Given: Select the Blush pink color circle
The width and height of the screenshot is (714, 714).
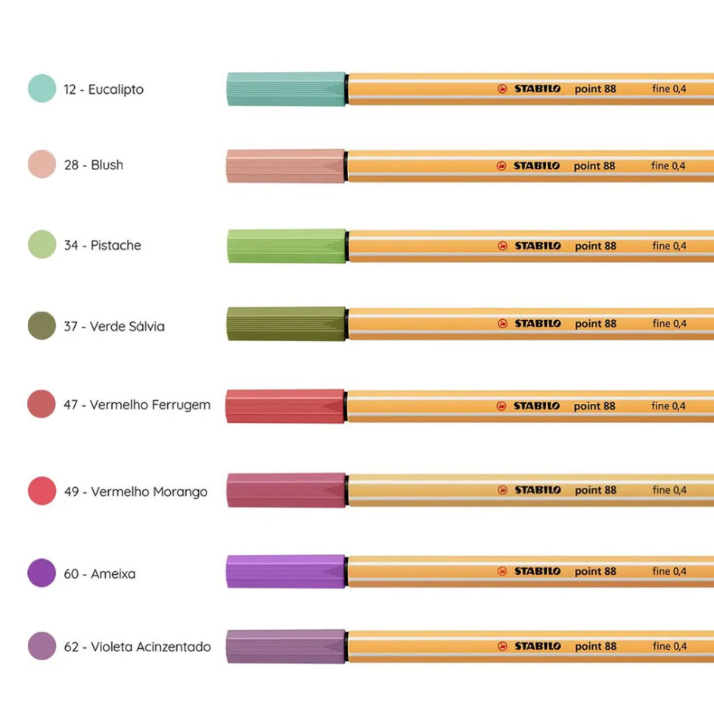Looking at the screenshot, I should click(x=42, y=164).
